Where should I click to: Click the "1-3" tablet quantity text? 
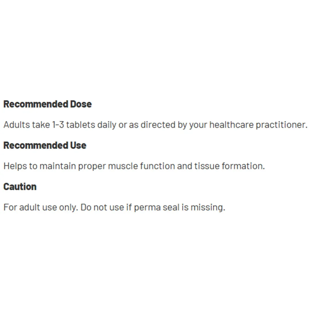(58, 125)
